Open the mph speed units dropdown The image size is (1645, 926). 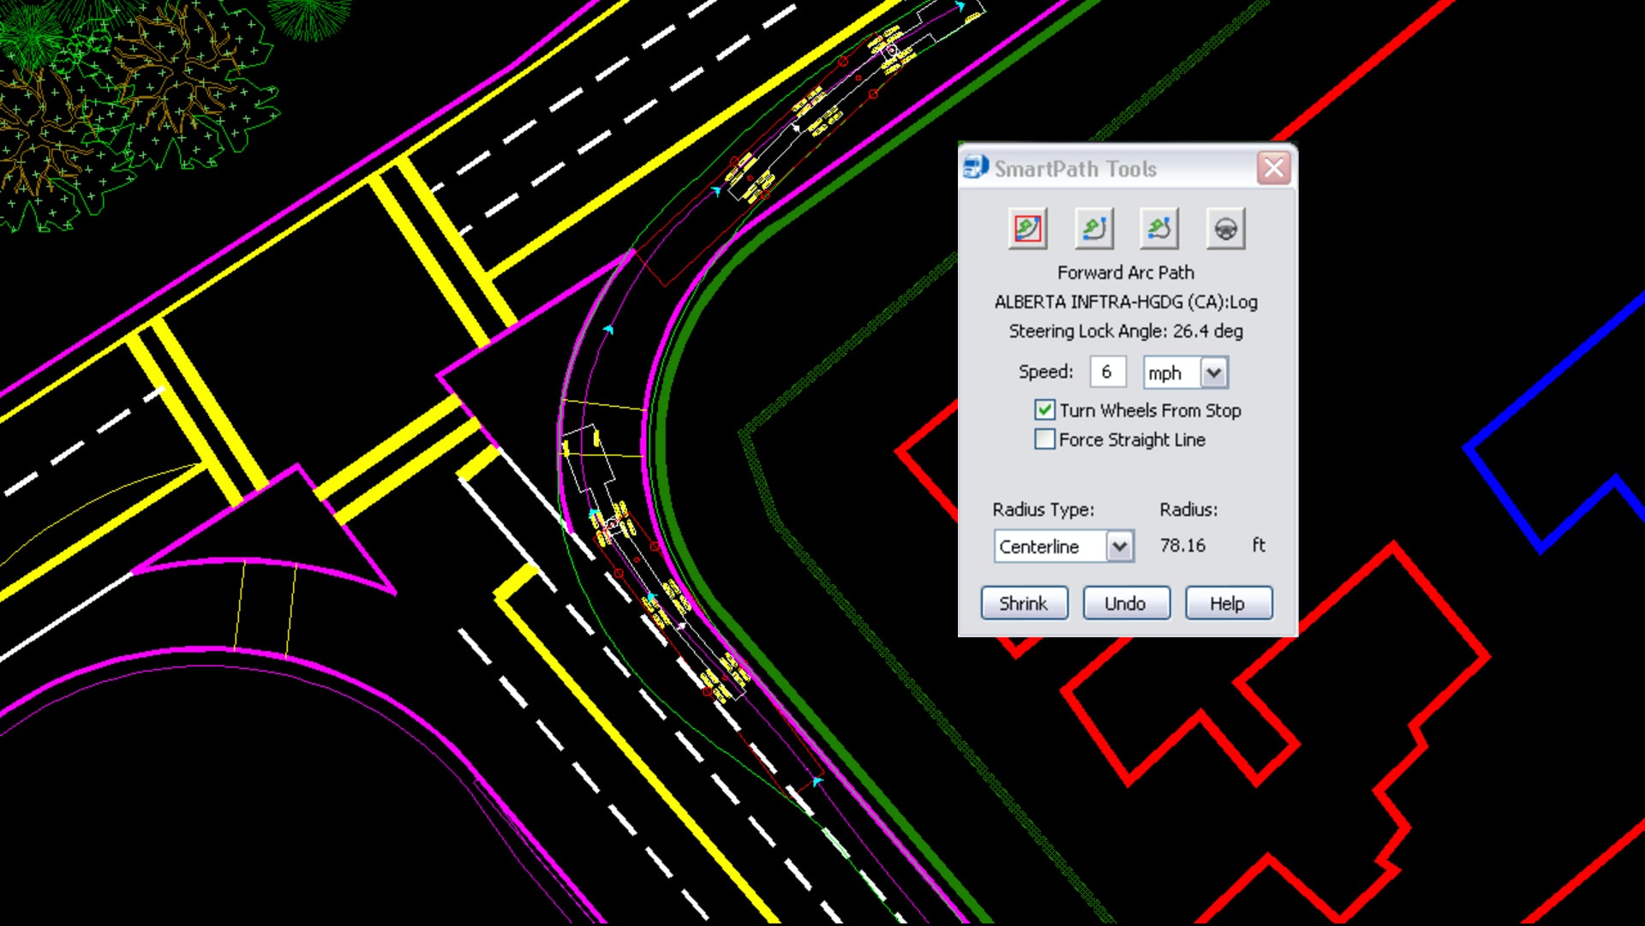coord(1213,373)
